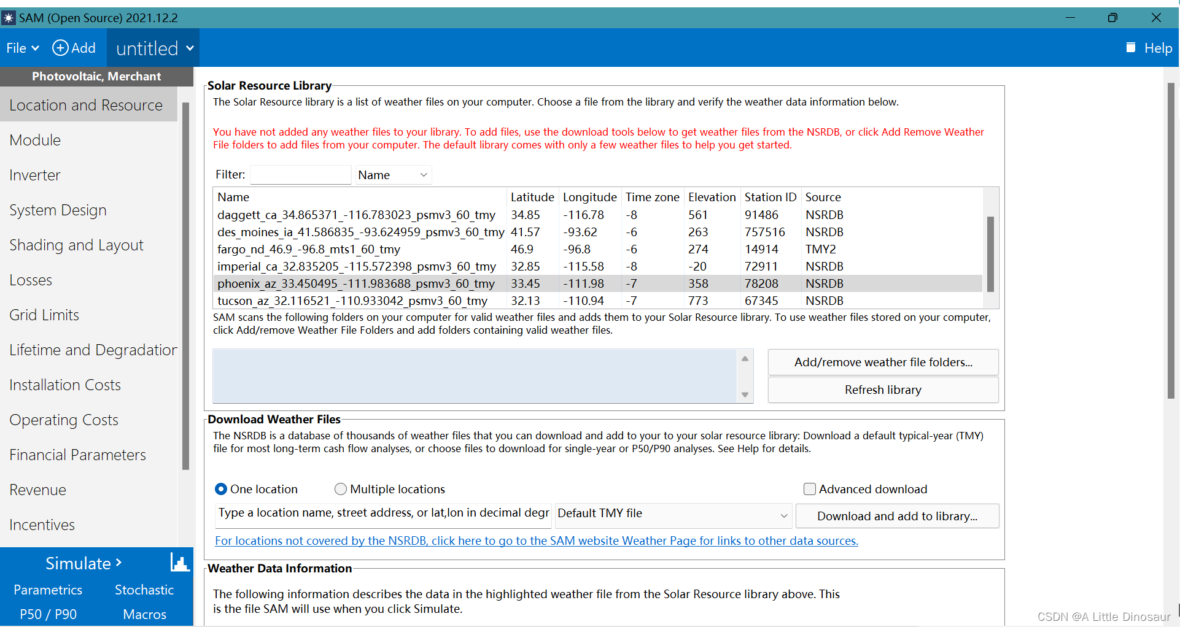Screen dimensions: 1180x627
Task: Open the Grid Limits page
Action: [88, 315]
